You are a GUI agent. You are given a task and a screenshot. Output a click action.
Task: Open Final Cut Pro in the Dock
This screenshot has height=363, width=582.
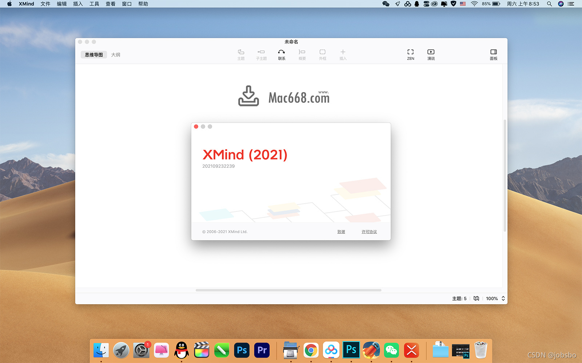(x=202, y=350)
